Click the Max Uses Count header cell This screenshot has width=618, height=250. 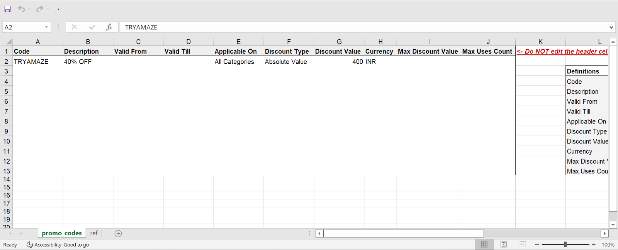coord(488,51)
